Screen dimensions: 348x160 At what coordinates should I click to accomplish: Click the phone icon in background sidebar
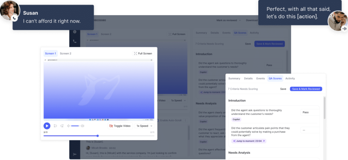point(75,41)
